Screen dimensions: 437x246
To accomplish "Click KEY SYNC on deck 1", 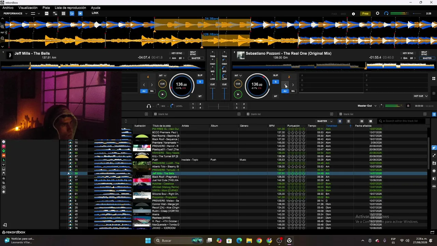I will point(177,53).
